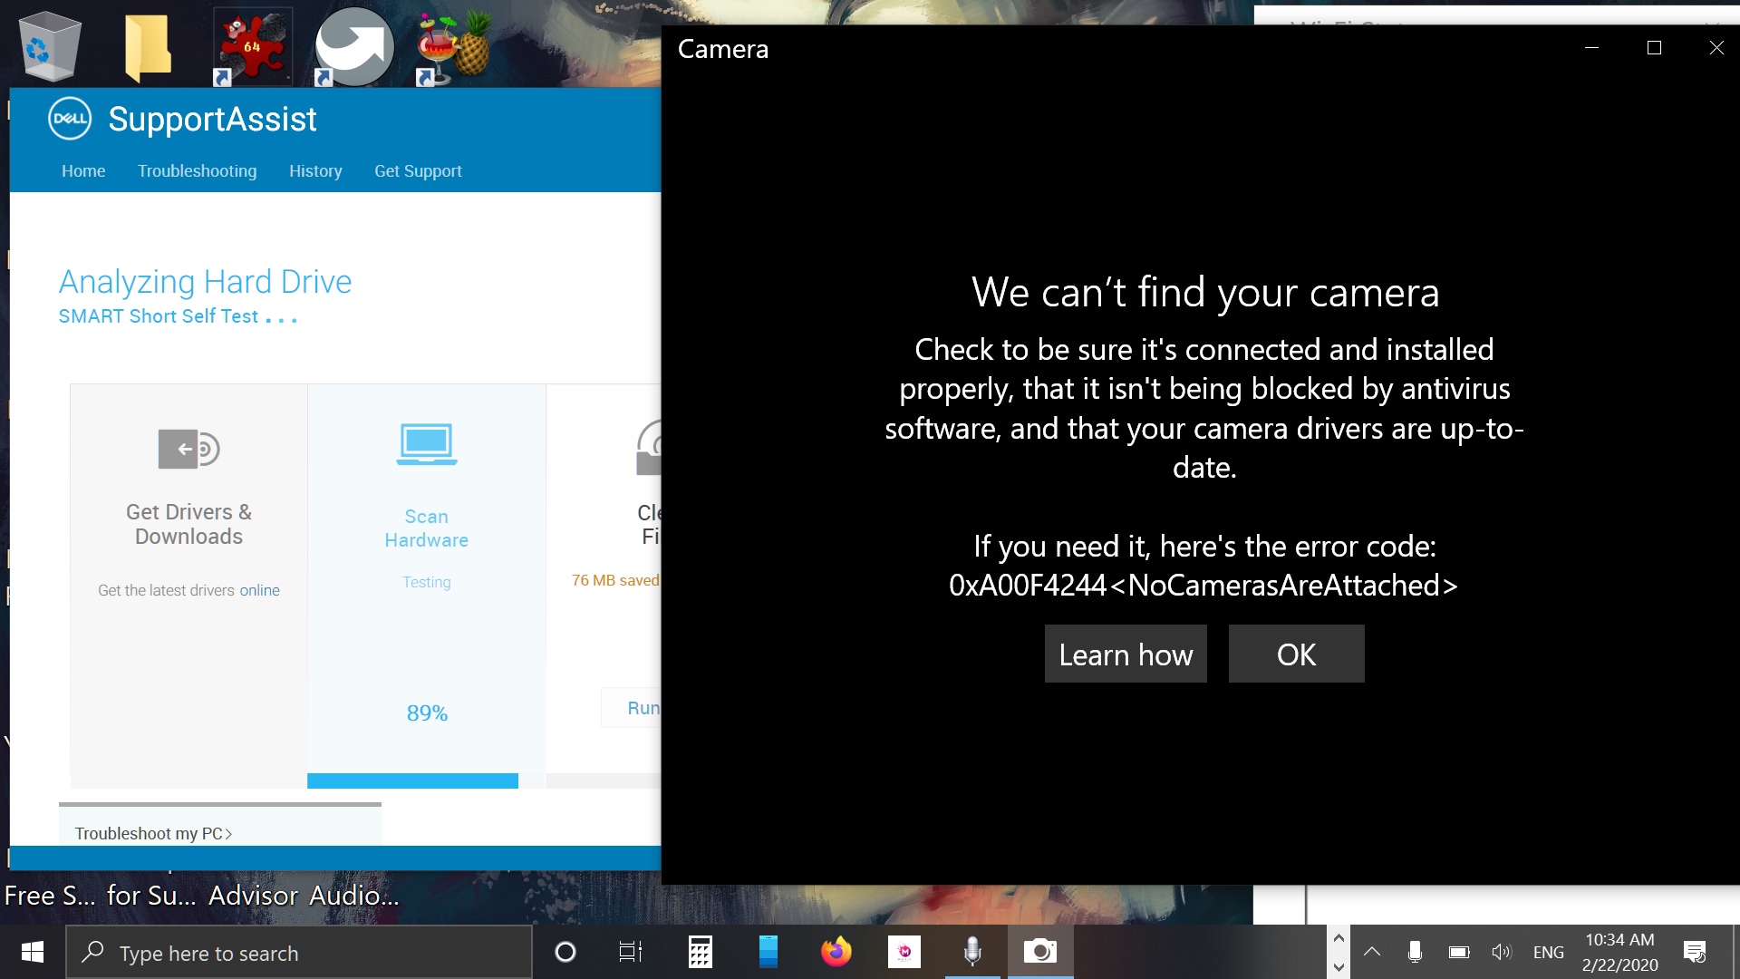Show hidden system tray icons
The image size is (1740, 979).
point(1372,952)
